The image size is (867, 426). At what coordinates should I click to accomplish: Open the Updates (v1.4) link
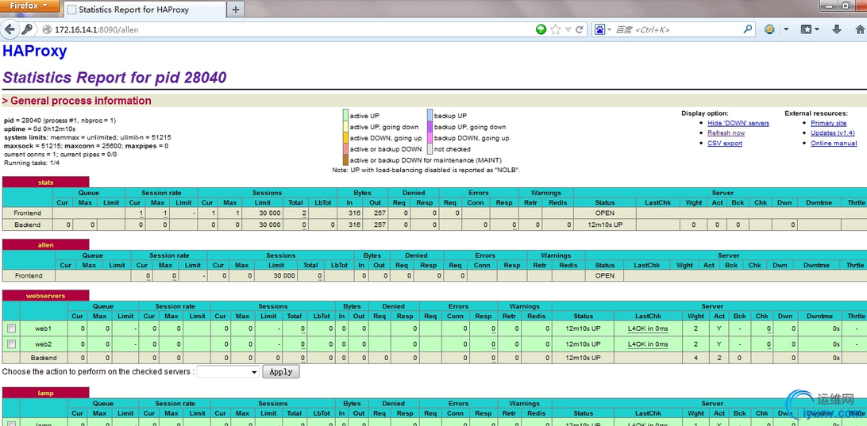[x=832, y=133]
